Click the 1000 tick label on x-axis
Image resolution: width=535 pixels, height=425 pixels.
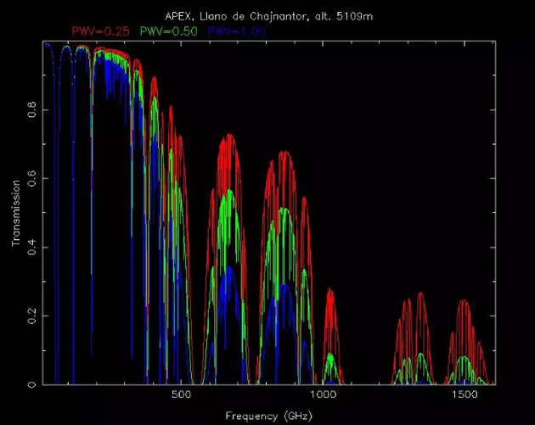tap(323, 394)
